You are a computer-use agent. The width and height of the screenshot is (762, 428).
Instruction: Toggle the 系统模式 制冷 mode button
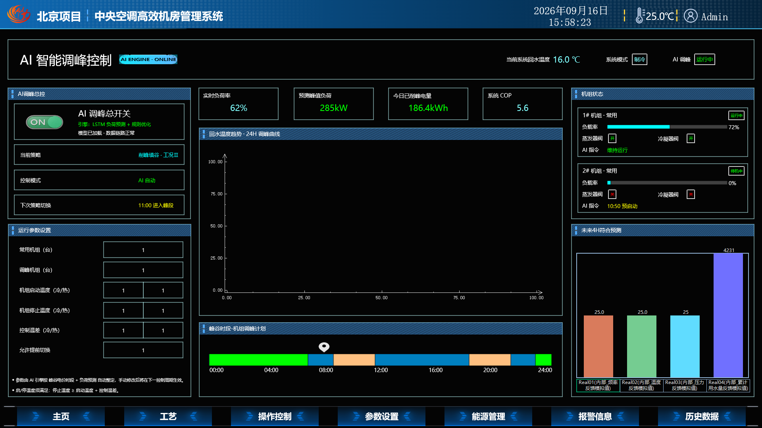(639, 59)
